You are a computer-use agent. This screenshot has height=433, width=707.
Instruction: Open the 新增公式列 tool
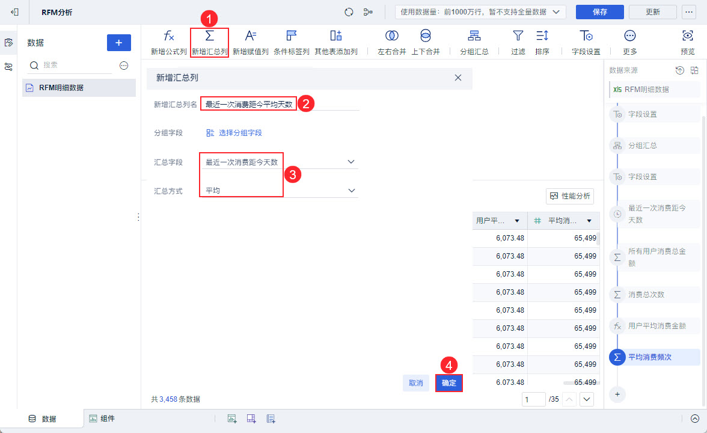[x=168, y=42]
